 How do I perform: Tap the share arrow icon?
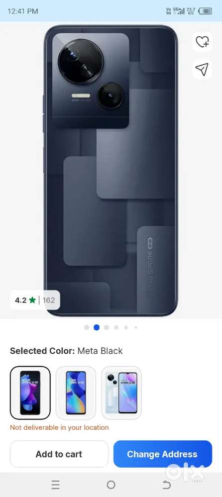tap(202, 69)
